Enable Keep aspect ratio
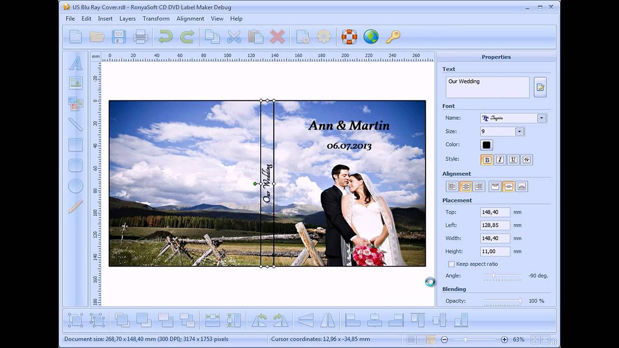619x348 pixels. 451,264
